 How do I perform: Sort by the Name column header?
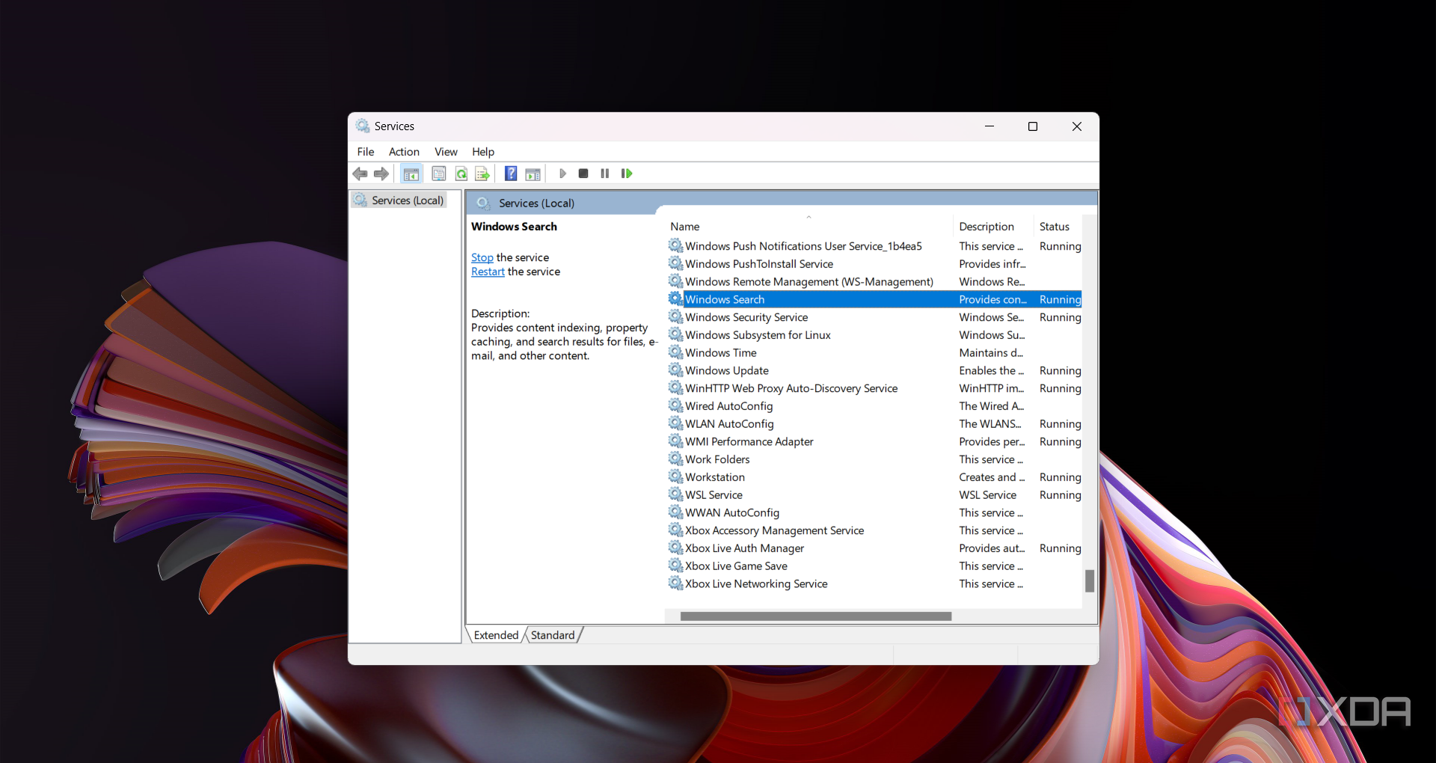(809, 227)
